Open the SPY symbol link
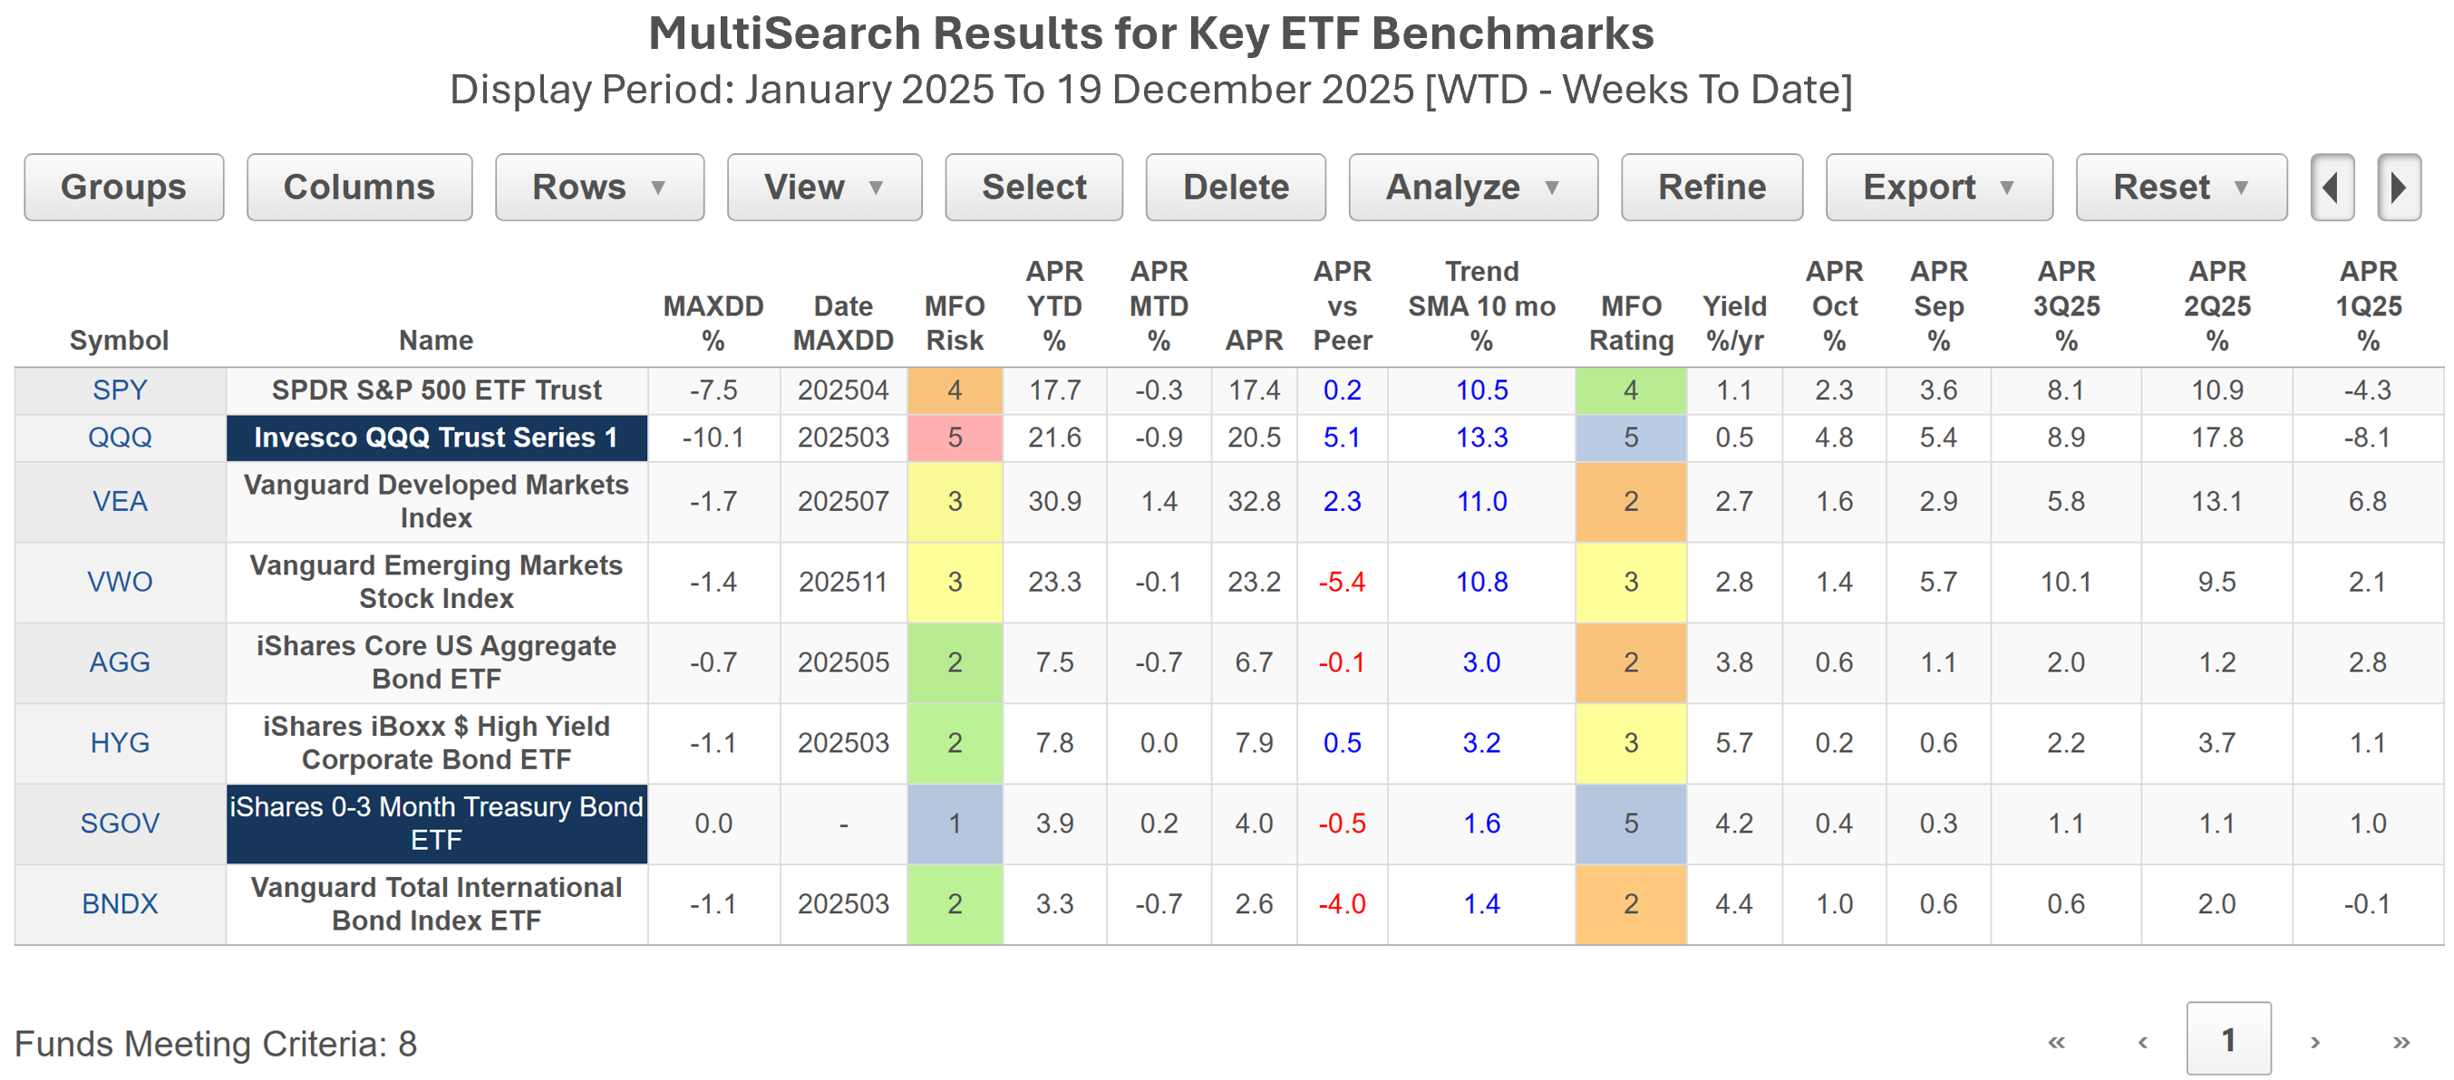The image size is (2454, 1080). pyautogui.click(x=120, y=391)
